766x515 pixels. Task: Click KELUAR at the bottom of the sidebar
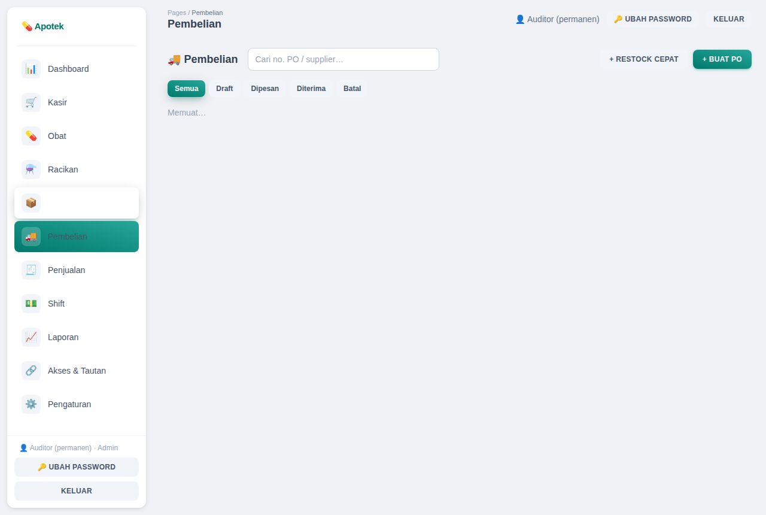tap(77, 491)
